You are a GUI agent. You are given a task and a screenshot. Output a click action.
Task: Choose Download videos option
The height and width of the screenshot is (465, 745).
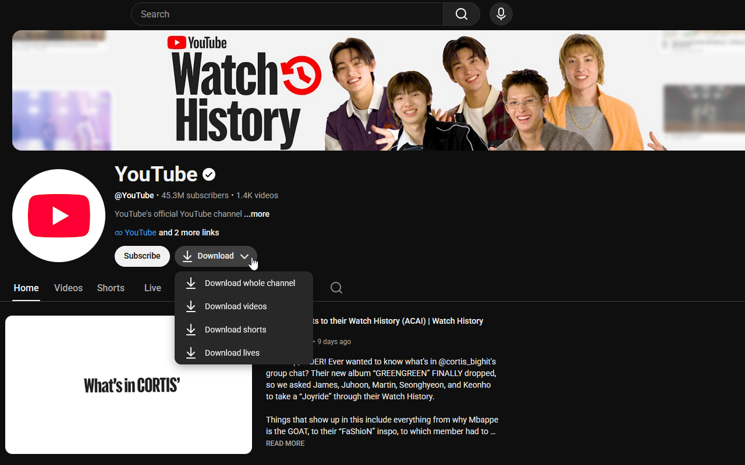tap(244, 306)
